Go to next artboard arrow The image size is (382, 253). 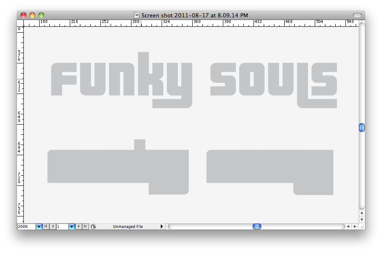click(78, 226)
